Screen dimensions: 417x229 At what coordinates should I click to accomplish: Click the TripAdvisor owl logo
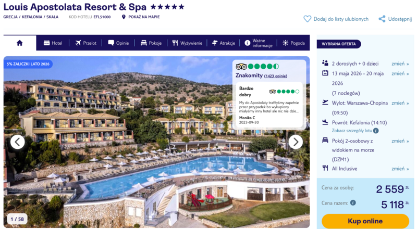[241, 67]
